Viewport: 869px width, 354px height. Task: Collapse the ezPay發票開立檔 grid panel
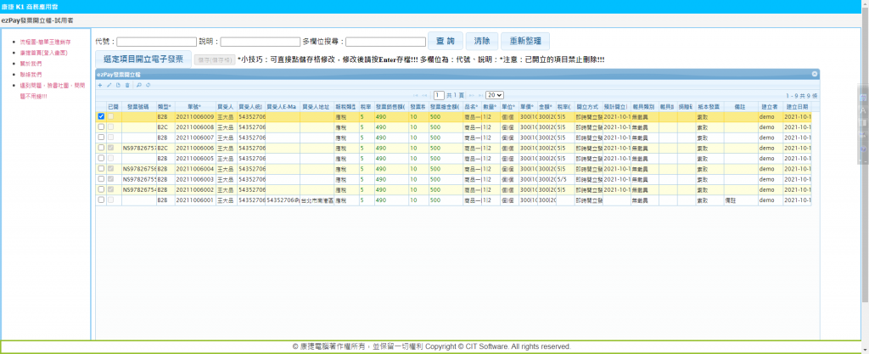pyautogui.click(x=815, y=75)
